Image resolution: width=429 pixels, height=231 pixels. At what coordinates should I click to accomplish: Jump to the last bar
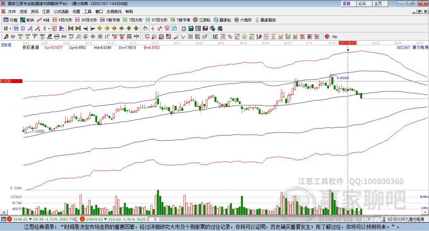(78, 29)
